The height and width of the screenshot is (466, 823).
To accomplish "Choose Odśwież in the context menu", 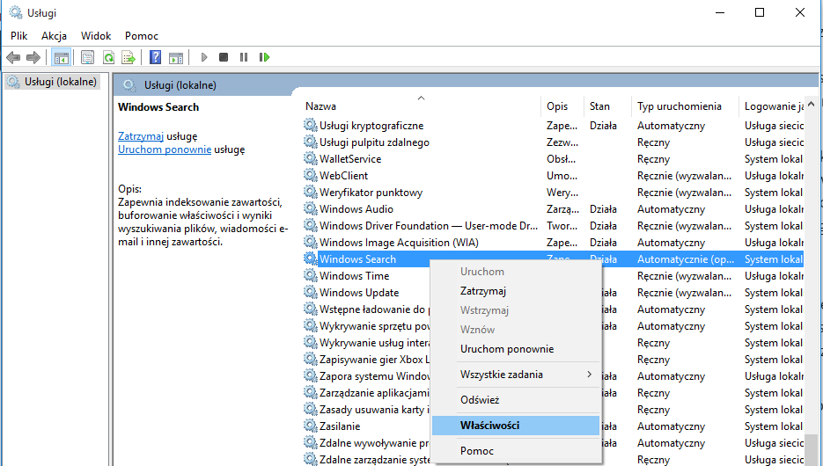I will 516,399.
